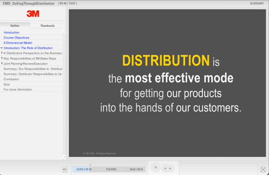
Task: Click the DISTRIBUTION heading on slide
Action: point(166,60)
